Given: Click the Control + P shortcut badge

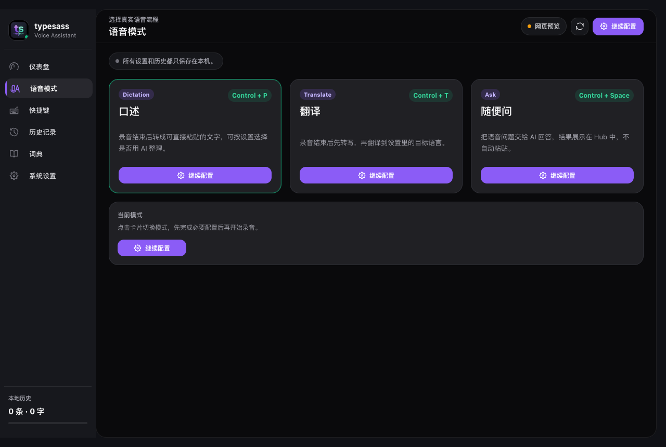Looking at the screenshot, I should coord(250,95).
